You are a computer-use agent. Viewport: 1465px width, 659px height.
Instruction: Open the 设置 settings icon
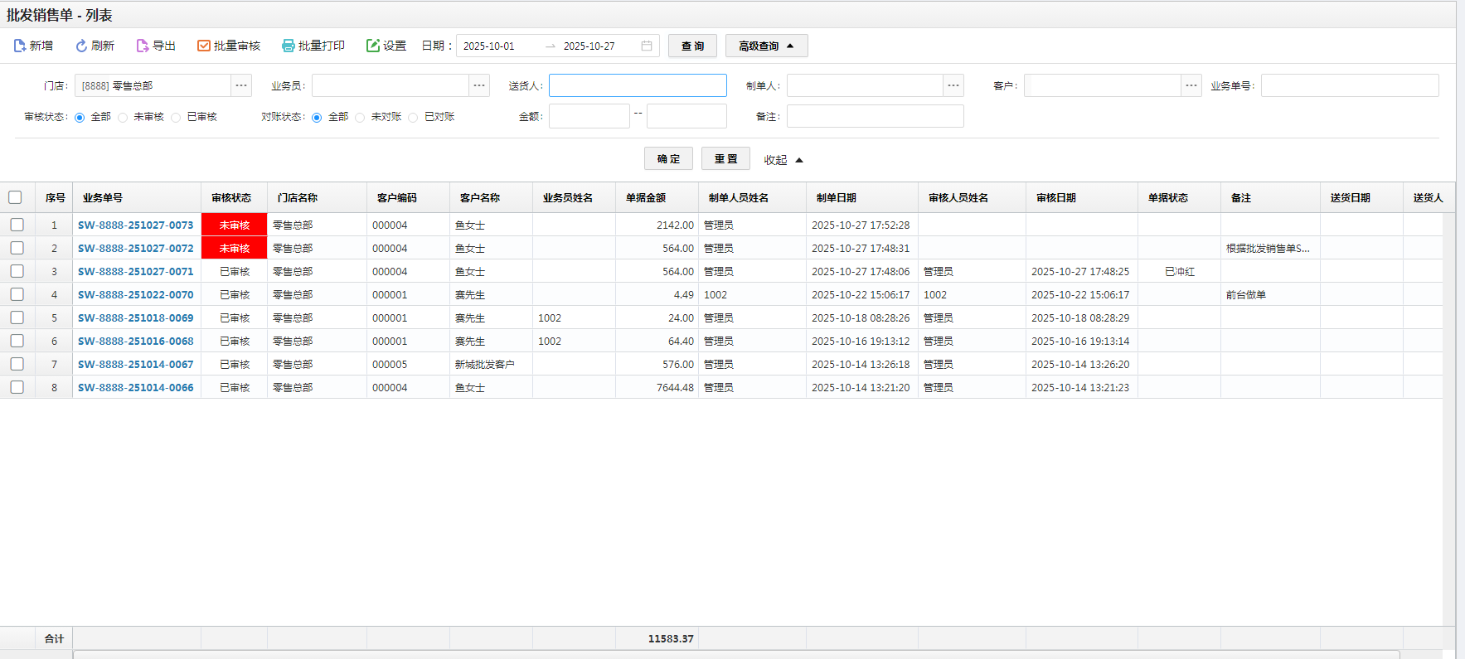[373, 46]
